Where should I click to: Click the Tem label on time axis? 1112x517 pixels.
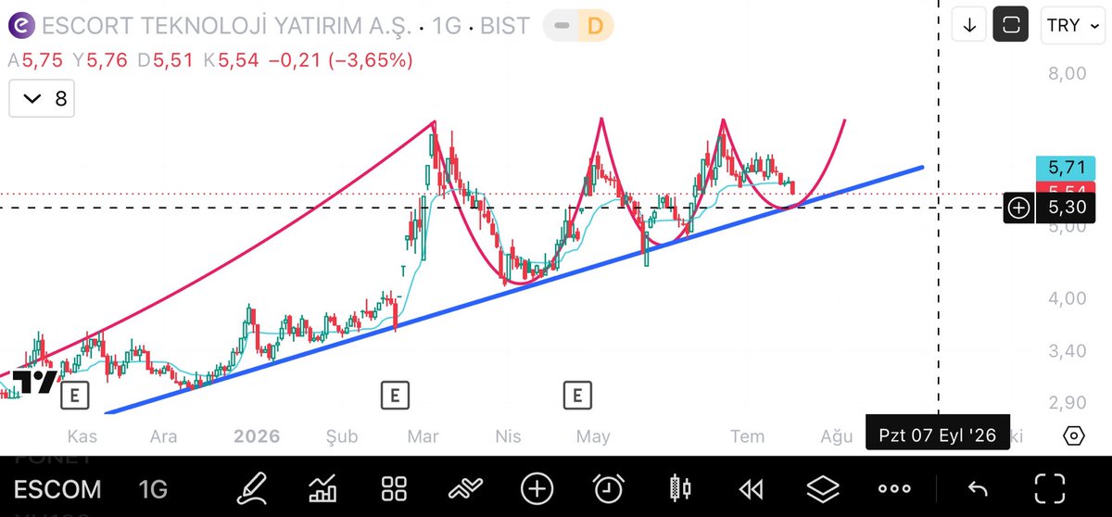[748, 435]
